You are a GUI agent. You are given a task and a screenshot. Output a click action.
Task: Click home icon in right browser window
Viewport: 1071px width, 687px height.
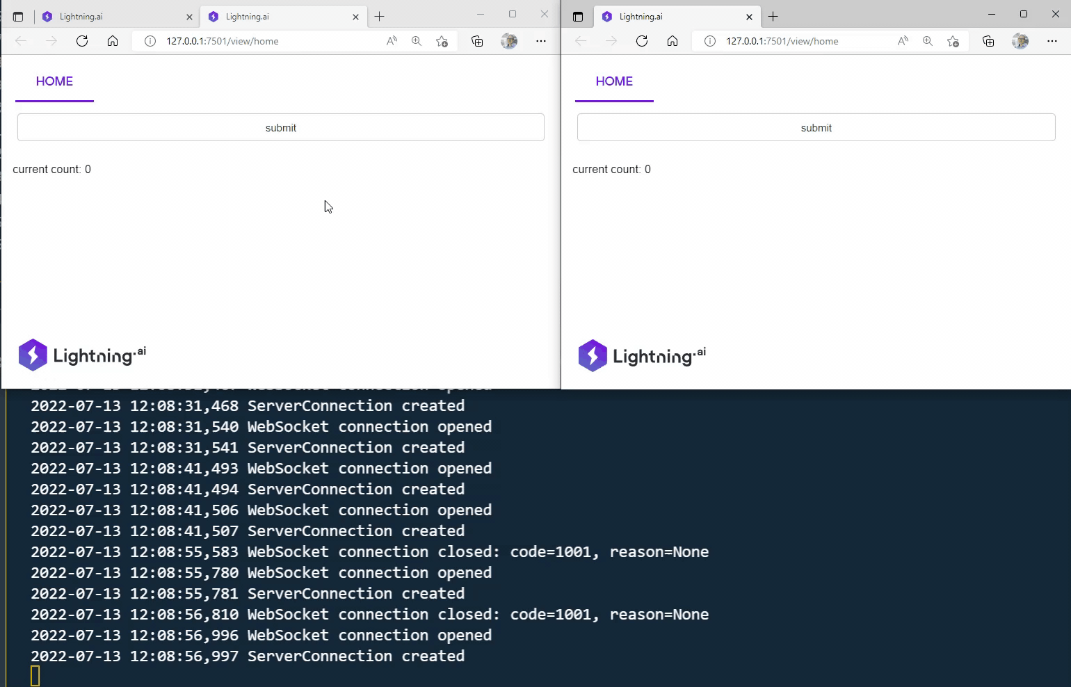[x=672, y=41]
